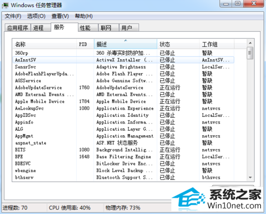Click the BitLocker Drive Enc... description
The width and height of the screenshot is (266, 214).
124,164
